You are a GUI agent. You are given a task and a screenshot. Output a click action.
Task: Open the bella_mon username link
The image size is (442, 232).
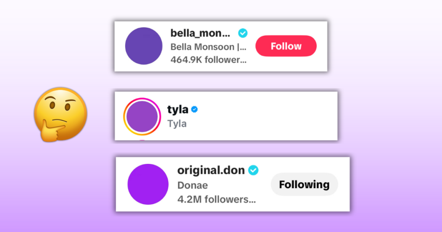201,33
